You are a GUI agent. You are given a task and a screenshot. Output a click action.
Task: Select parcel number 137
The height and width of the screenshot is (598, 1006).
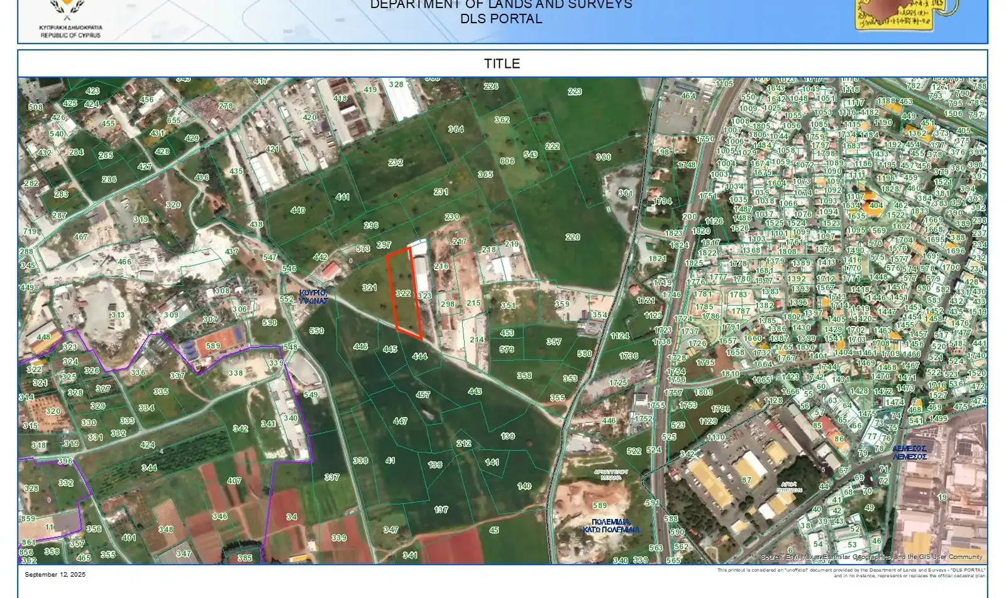pos(441,510)
